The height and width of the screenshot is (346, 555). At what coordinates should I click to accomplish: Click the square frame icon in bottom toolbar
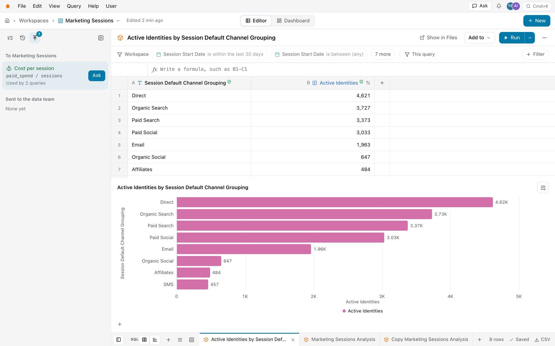coord(191,340)
